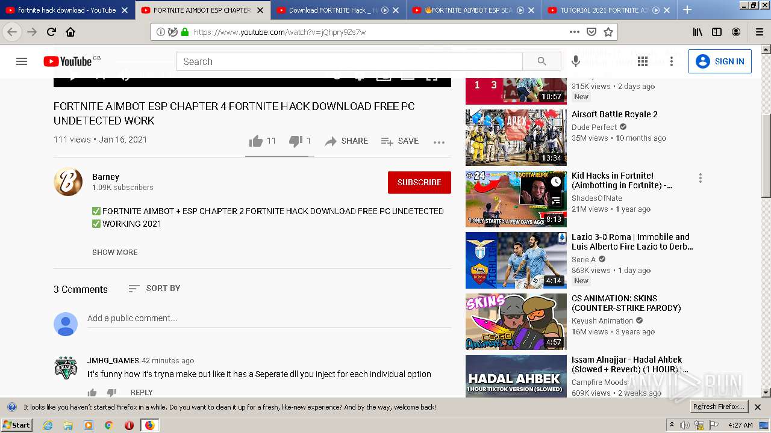This screenshot has height=433, width=771.
Task: Bookmark this page with the star icon
Action: click(608, 32)
